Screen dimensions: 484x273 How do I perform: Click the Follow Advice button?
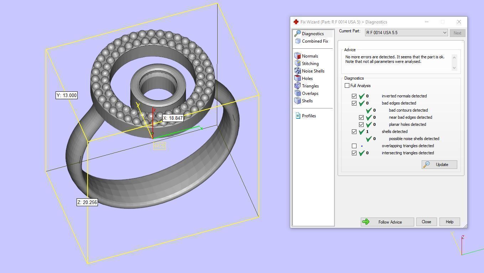[387, 222]
